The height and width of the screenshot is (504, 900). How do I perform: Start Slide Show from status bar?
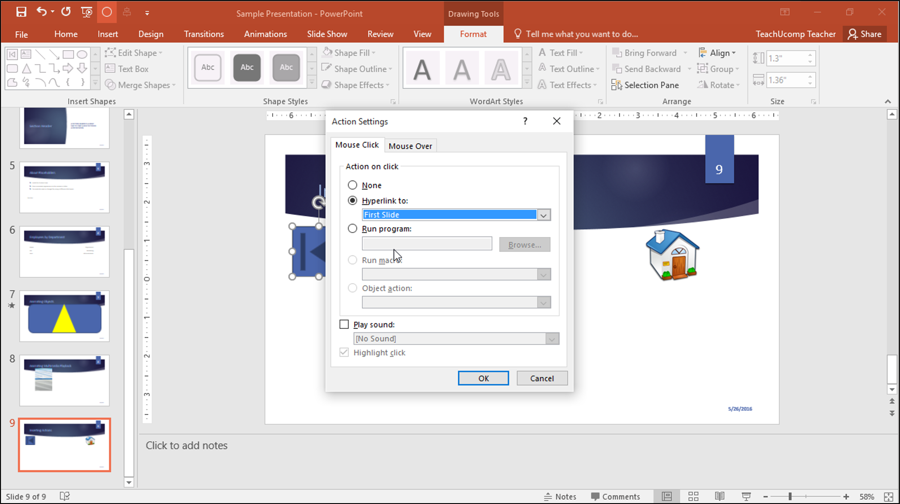[x=746, y=496]
